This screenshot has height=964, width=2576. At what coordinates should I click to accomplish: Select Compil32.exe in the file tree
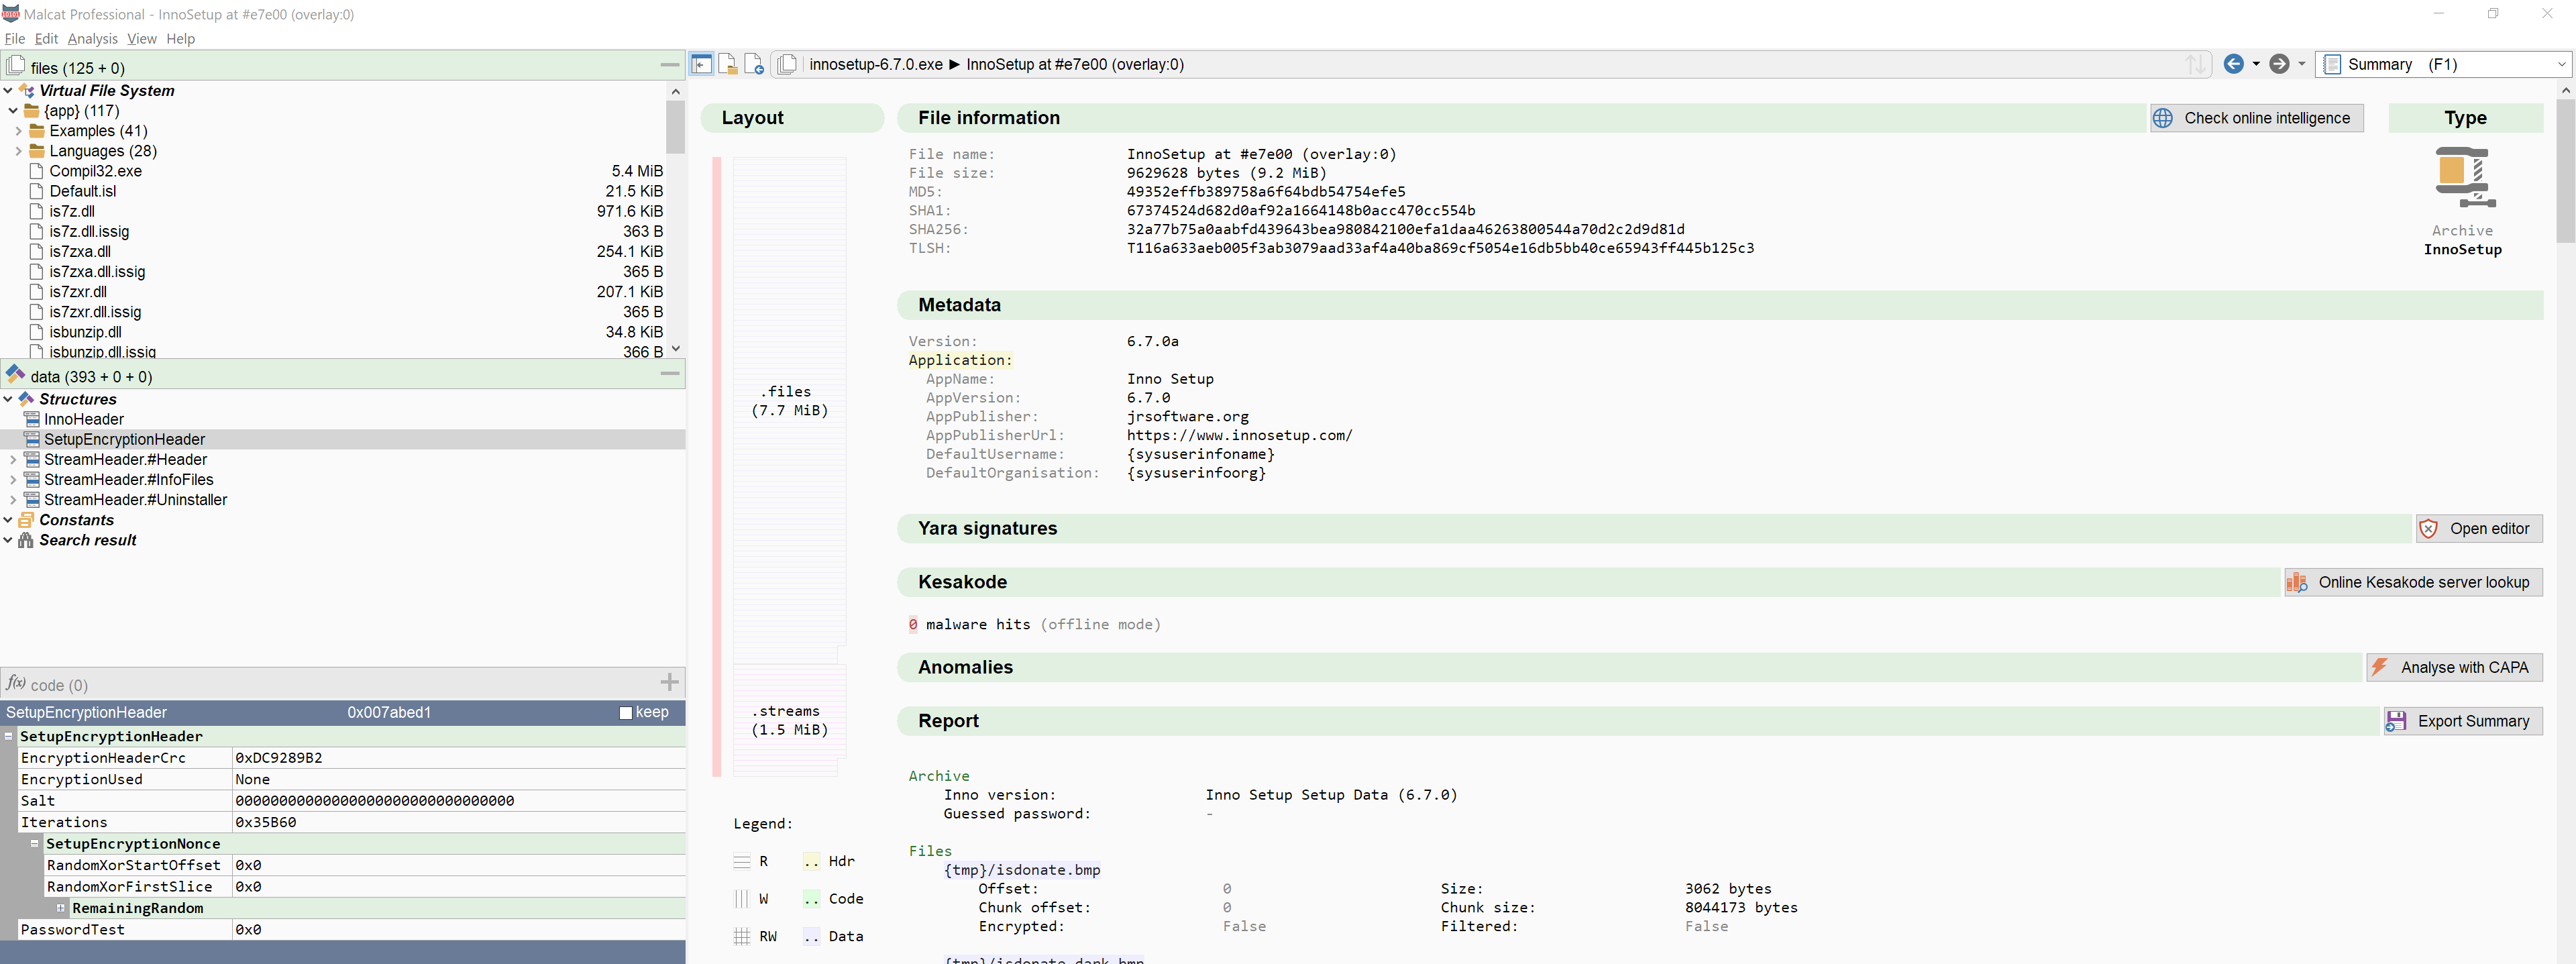tap(95, 171)
